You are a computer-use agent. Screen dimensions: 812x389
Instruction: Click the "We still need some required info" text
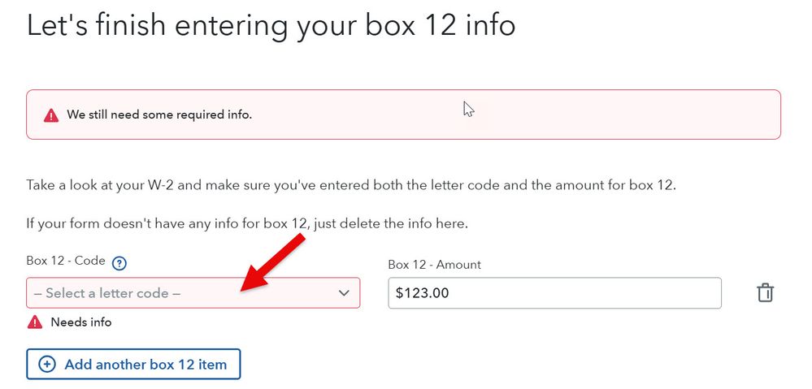coord(159,115)
